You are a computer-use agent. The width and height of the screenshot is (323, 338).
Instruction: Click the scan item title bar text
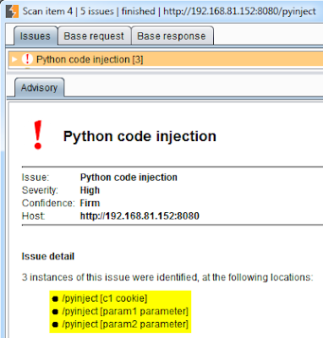[169, 11]
